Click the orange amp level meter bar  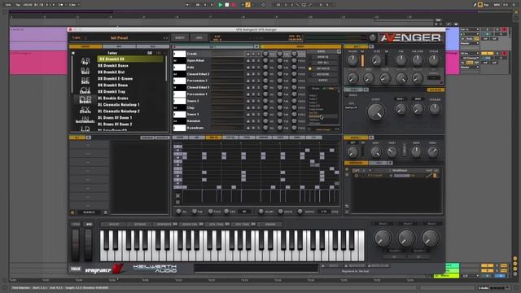tap(362, 60)
